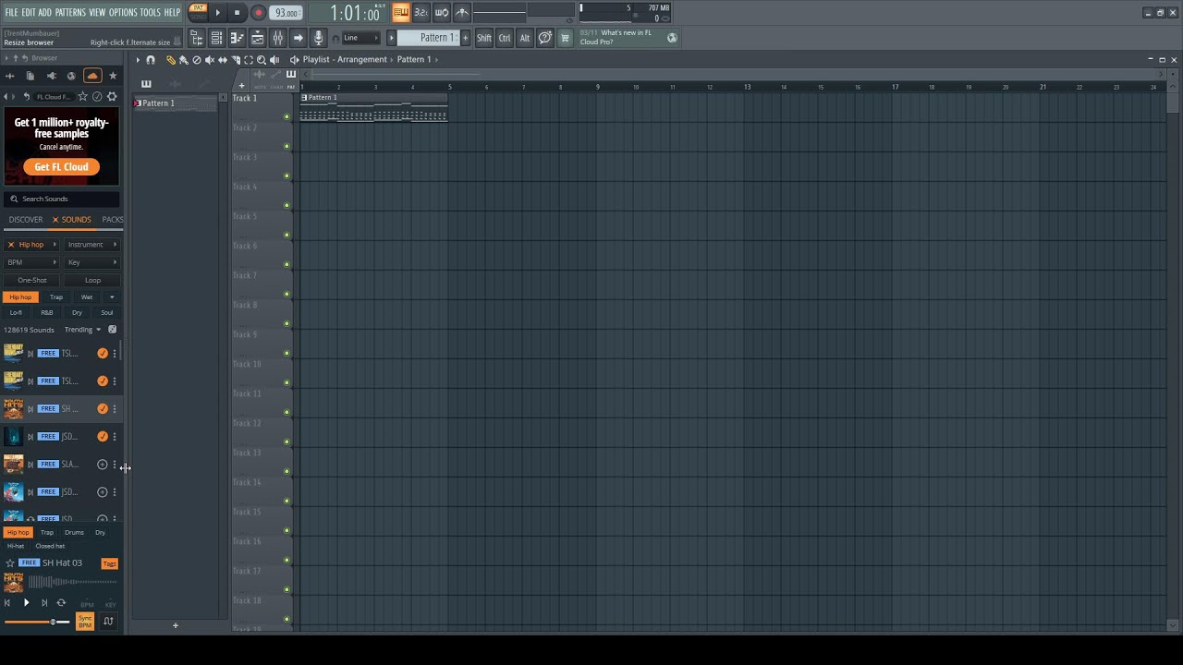Open the Key filter dropdown

pyautogui.click(x=91, y=262)
